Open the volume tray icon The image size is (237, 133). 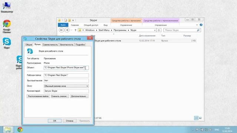click(x=210, y=130)
